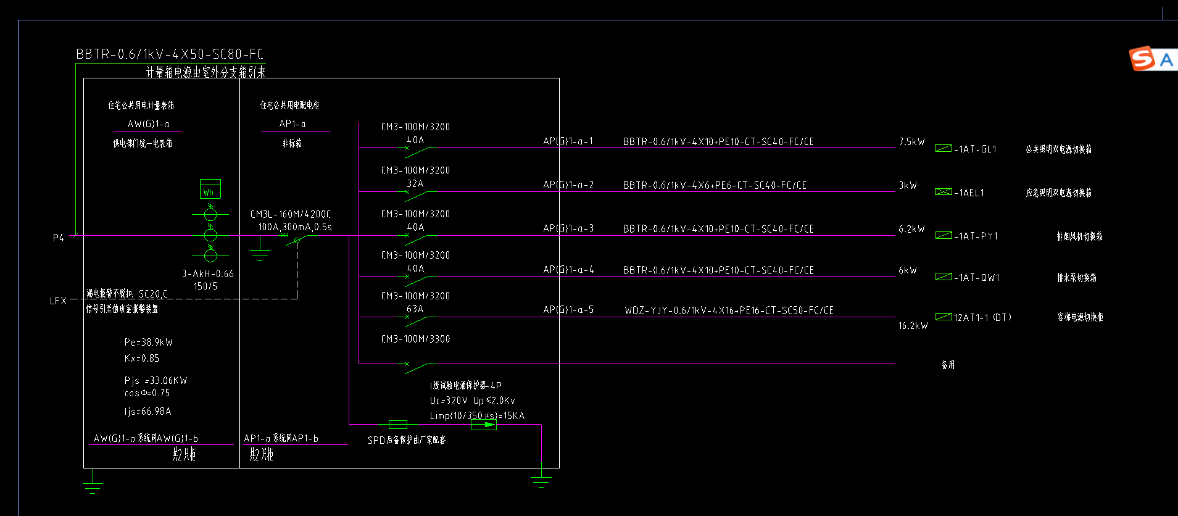Click the 备用 spare circuit text

(948, 365)
